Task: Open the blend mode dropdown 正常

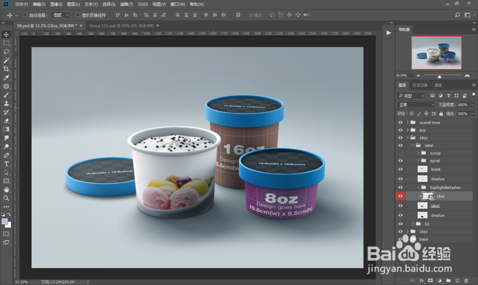Action: pyautogui.click(x=416, y=105)
